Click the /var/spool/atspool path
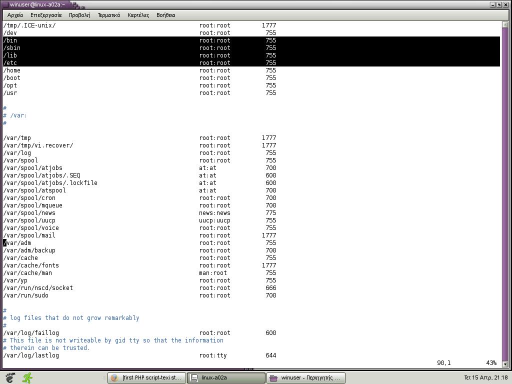Viewport: 512px width, 384px height. tap(34, 190)
